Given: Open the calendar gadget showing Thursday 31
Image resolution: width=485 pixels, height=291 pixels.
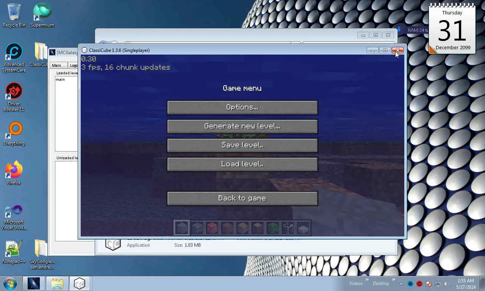Looking at the screenshot, I should point(452,29).
